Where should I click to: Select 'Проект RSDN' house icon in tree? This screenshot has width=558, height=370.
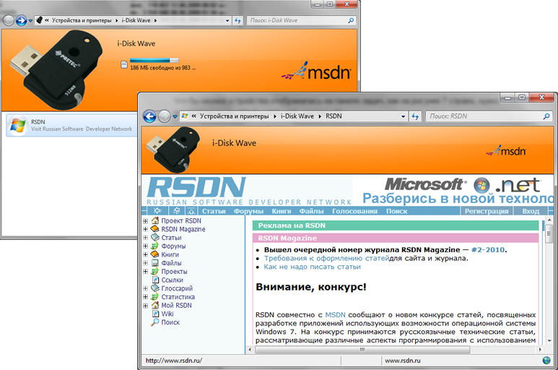154,220
